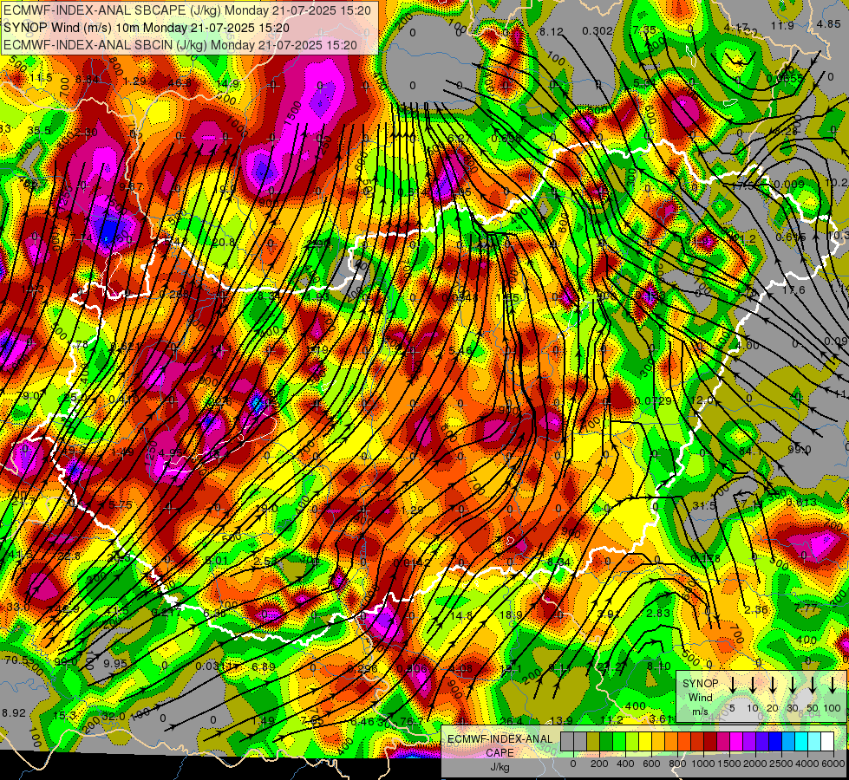The image size is (849, 780).
Task: Click the SBCAPE title line at top
Action: point(187,10)
